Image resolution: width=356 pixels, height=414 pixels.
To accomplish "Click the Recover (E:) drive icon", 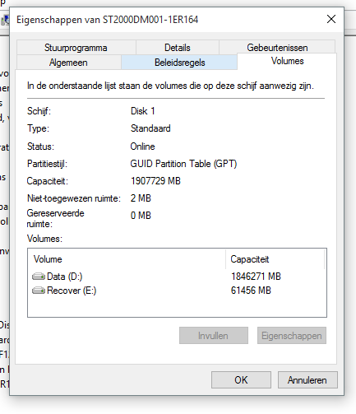I will (x=39, y=291).
